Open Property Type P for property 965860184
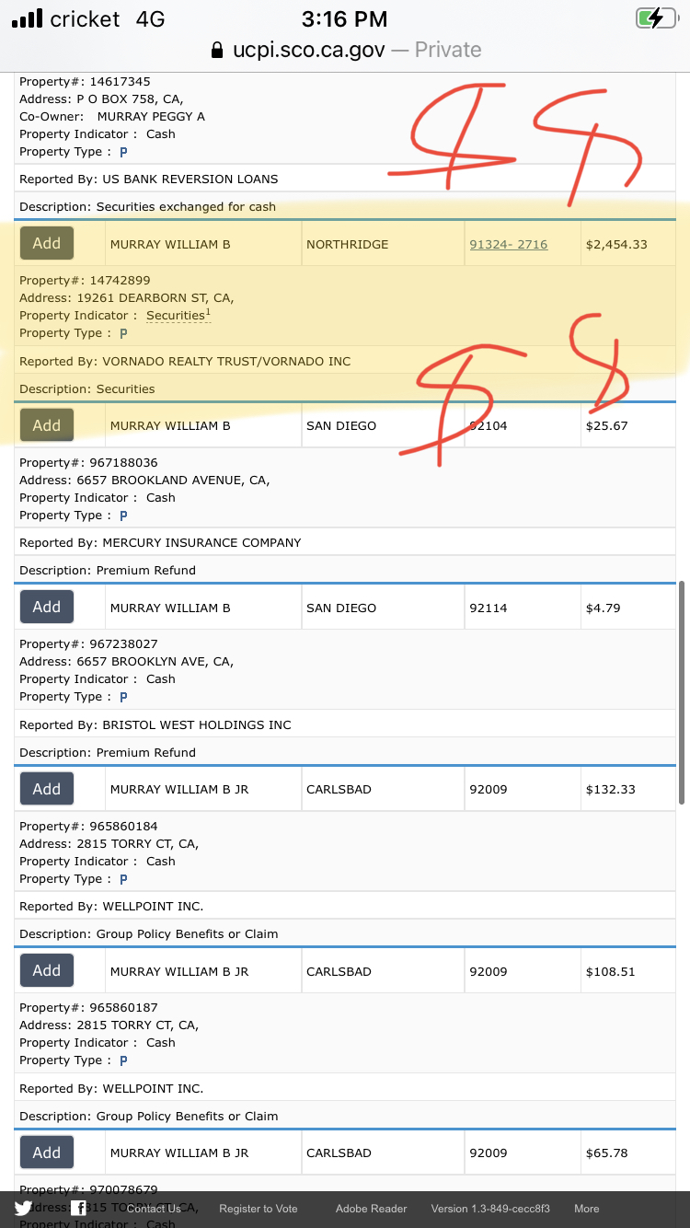The height and width of the screenshot is (1228, 690). [123, 879]
